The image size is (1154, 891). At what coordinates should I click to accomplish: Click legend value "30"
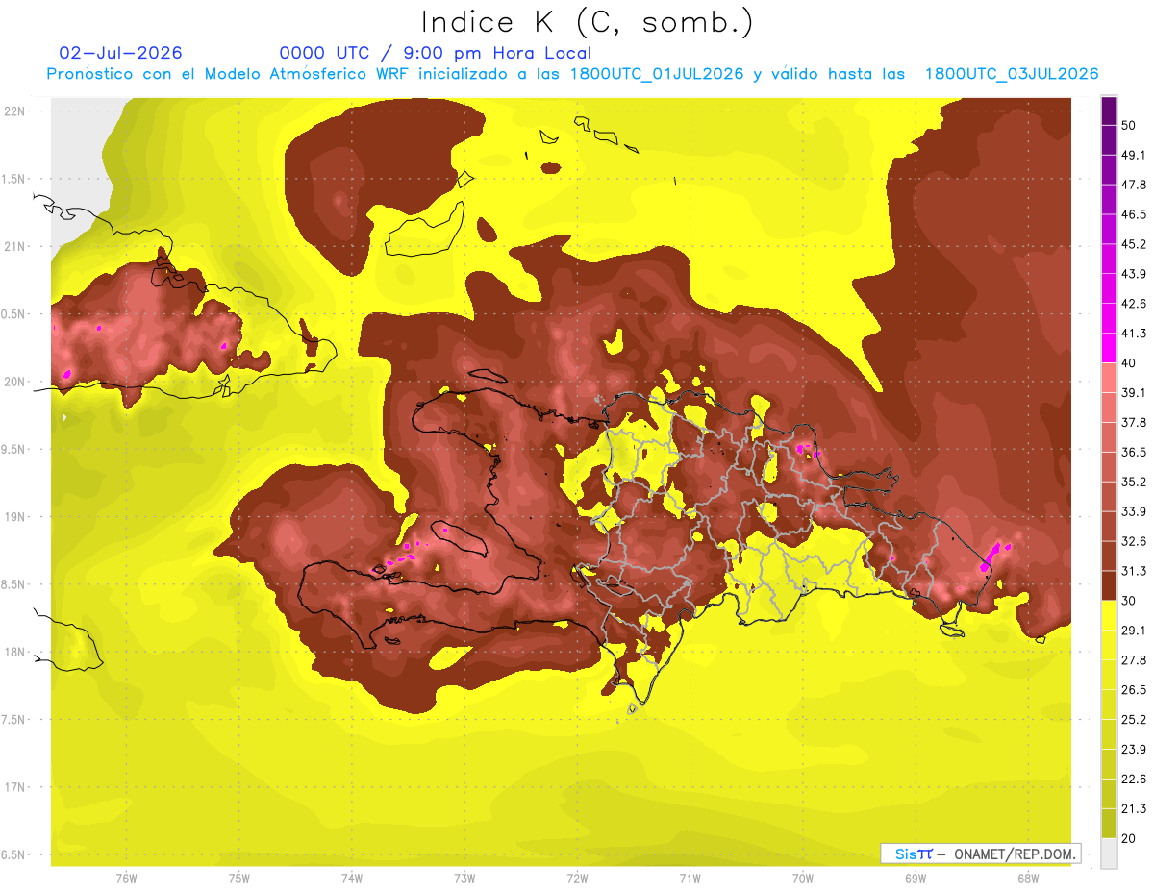click(x=1129, y=601)
